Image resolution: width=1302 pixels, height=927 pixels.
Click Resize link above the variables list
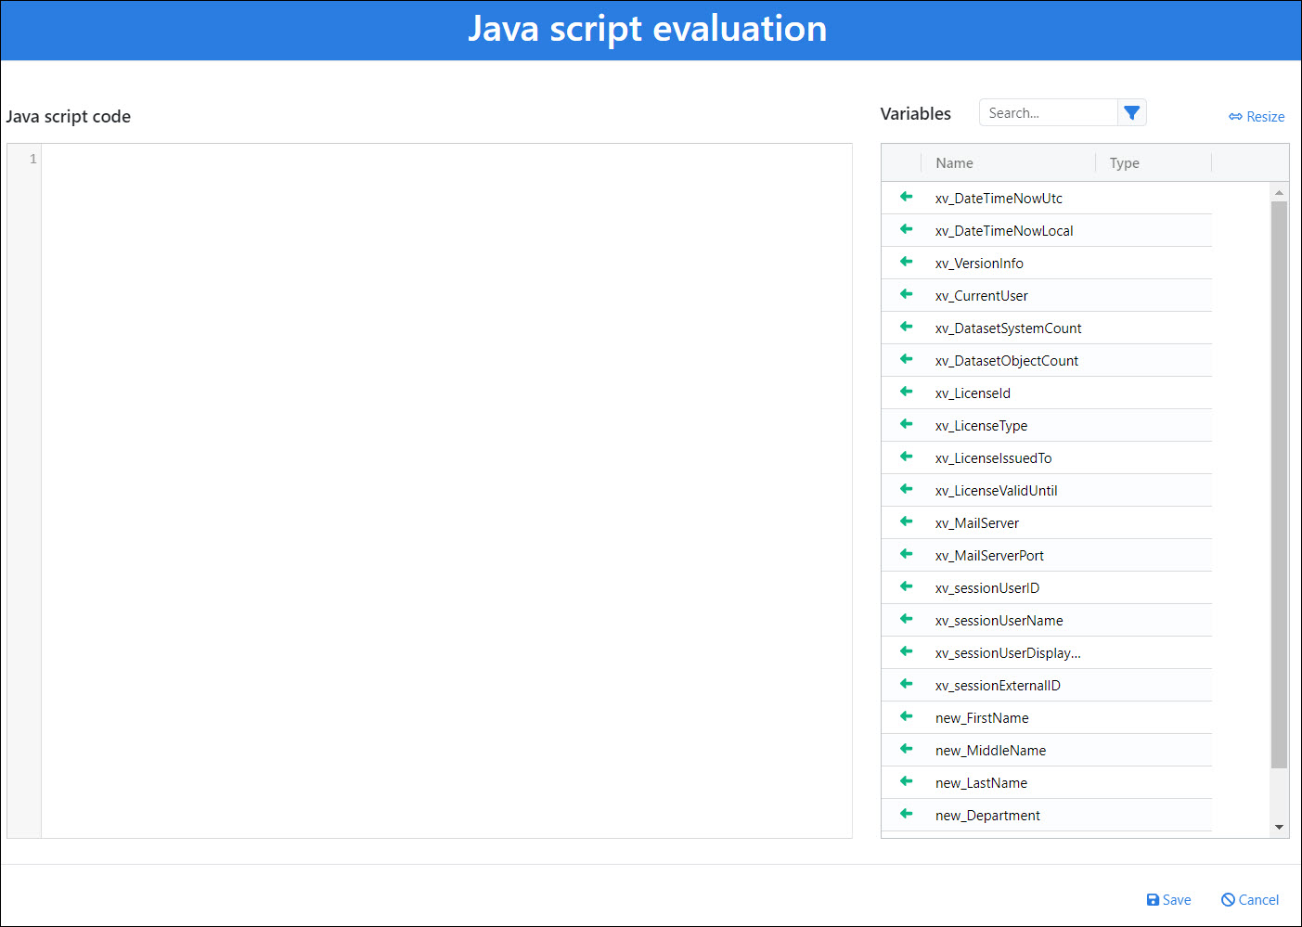(x=1257, y=117)
